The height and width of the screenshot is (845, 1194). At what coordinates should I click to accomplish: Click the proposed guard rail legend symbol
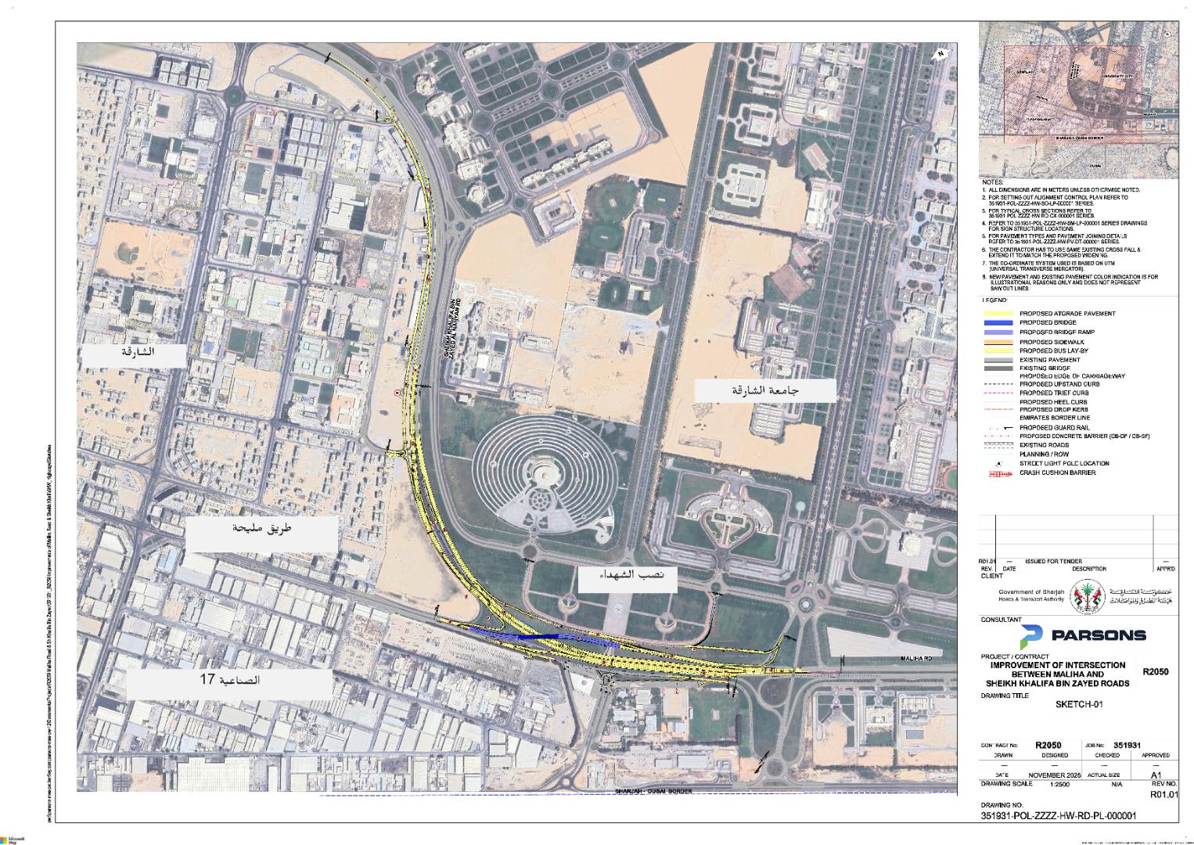(x=998, y=428)
